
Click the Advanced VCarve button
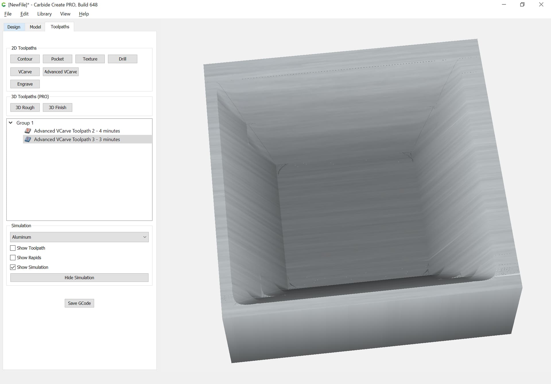61,72
